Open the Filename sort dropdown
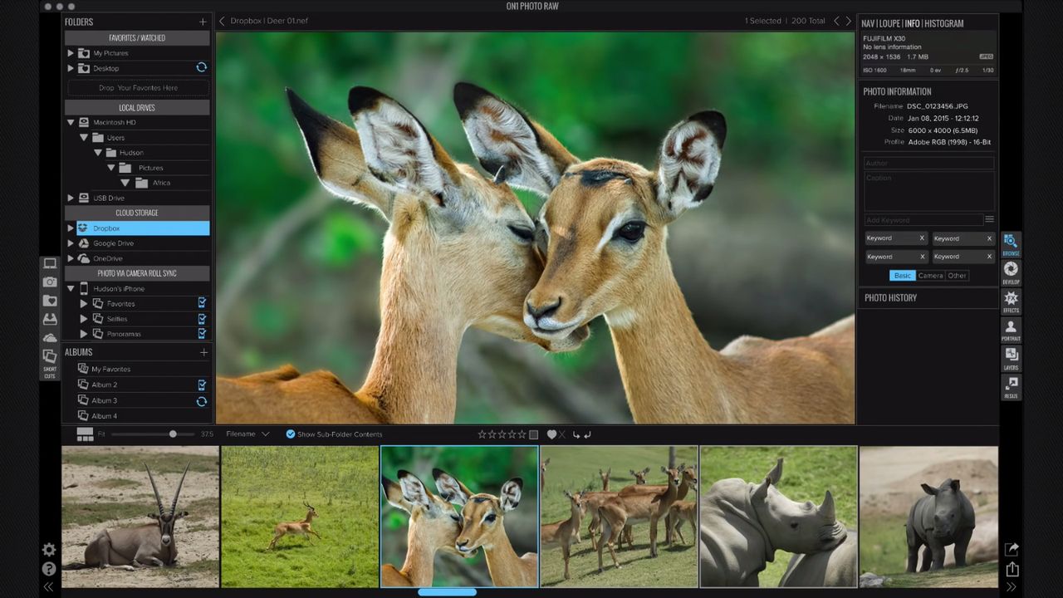Screen dimensions: 1063x598 pyautogui.click(x=248, y=434)
